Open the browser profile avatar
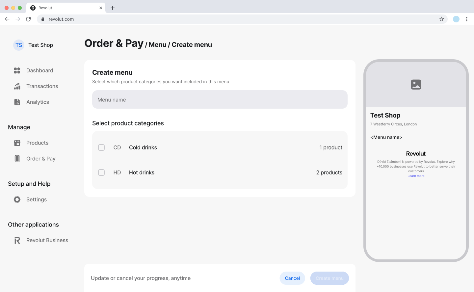Viewport: 474px width, 292px height. click(456, 19)
